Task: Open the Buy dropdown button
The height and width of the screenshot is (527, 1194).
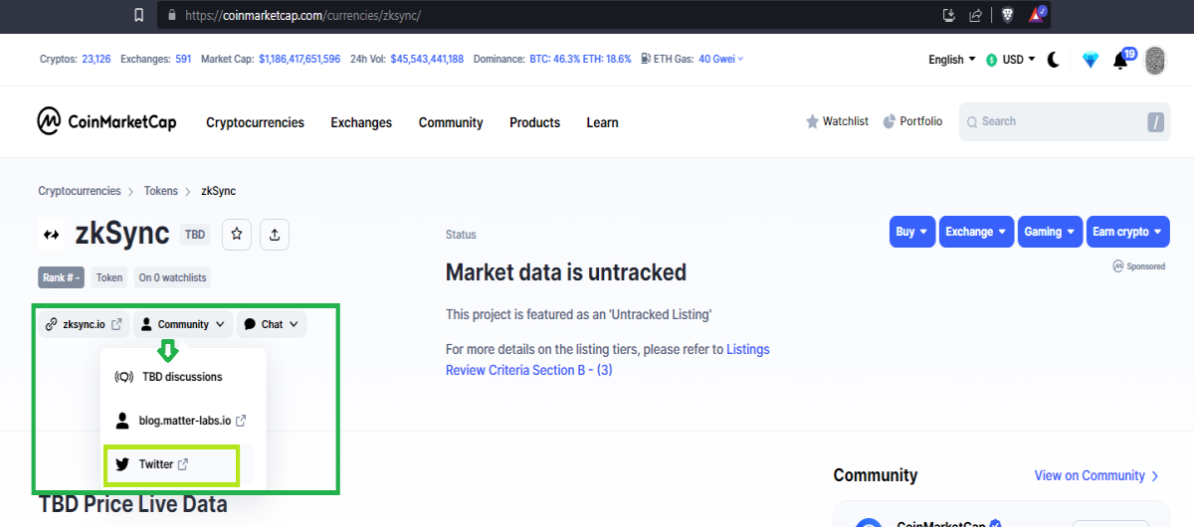Action: pos(912,232)
